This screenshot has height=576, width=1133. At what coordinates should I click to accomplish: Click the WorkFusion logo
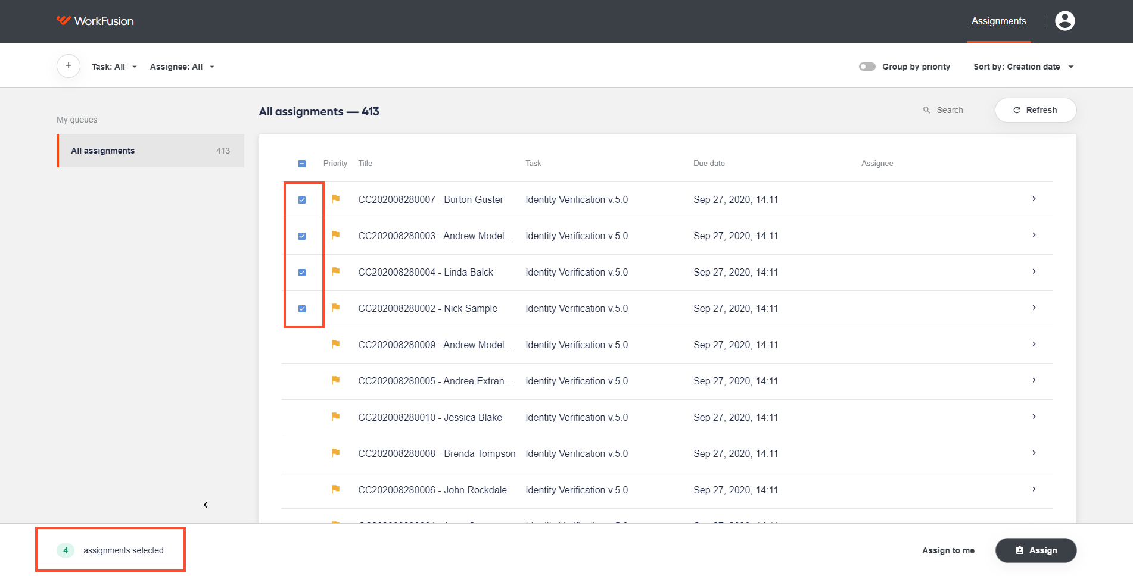(x=95, y=21)
